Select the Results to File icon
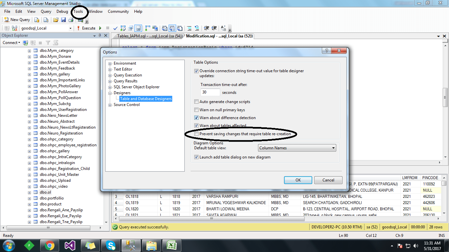Screen dimensions: 449x252 click(180, 28)
